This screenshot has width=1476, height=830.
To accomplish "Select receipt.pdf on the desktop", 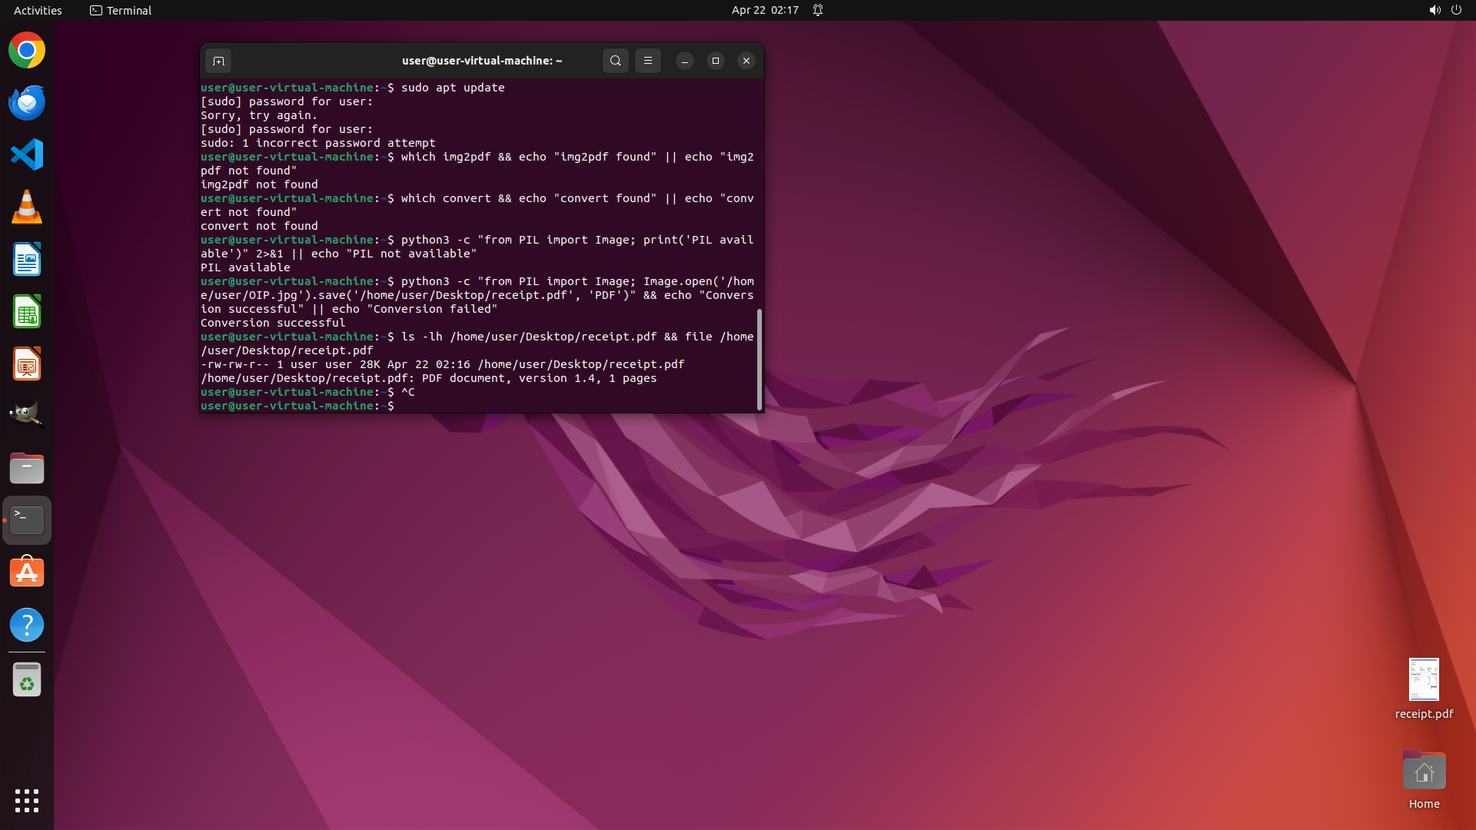I will [x=1423, y=680].
